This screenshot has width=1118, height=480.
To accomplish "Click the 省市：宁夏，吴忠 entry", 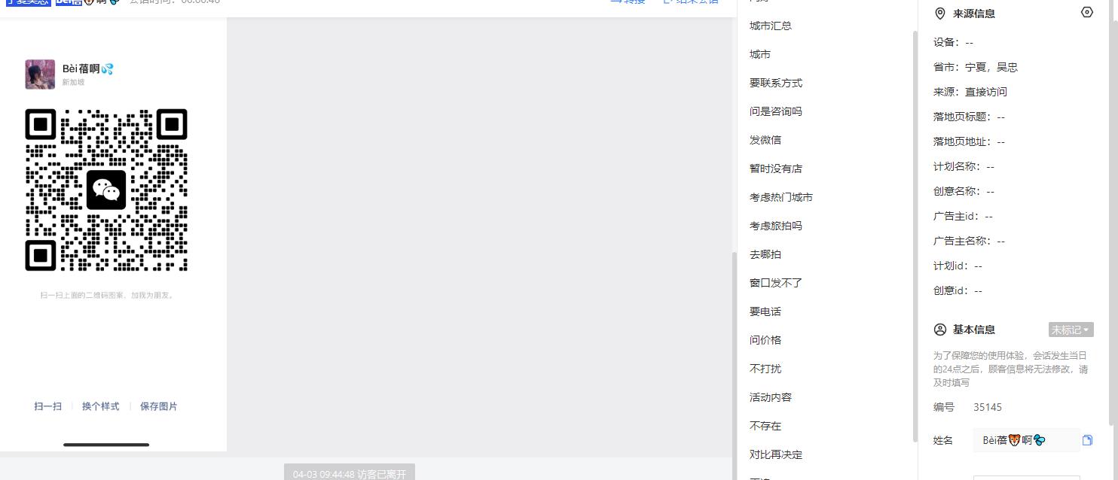I will 976,67.
